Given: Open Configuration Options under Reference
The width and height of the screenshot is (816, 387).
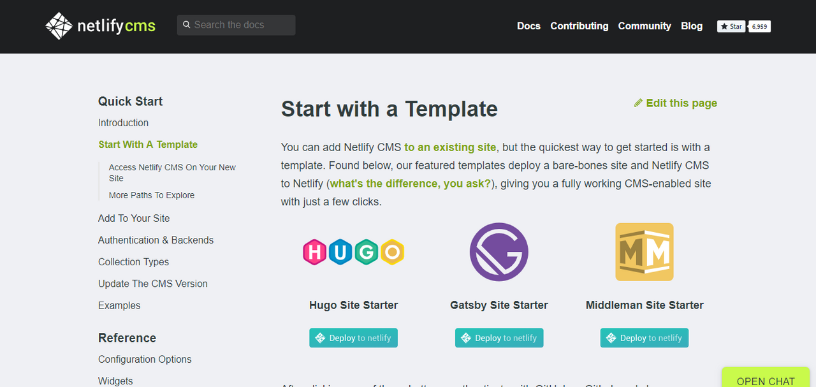Looking at the screenshot, I should click(145, 360).
